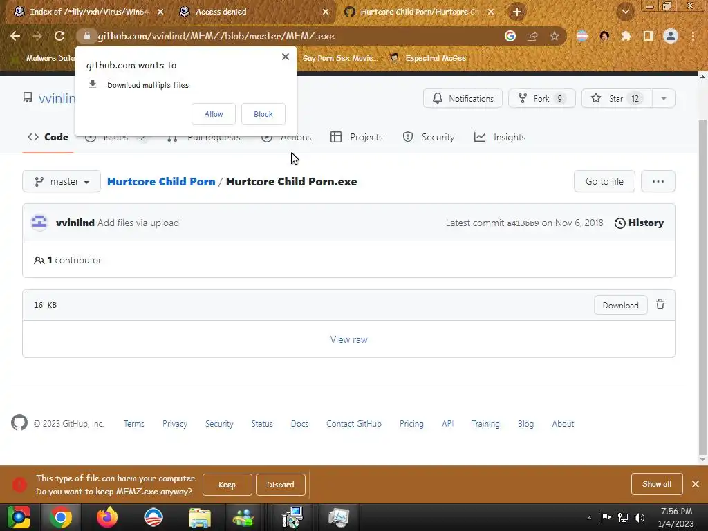Discard the MEMZ.exe download
Image resolution: width=708 pixels, height=531 pixels.
tap(281, 485)
